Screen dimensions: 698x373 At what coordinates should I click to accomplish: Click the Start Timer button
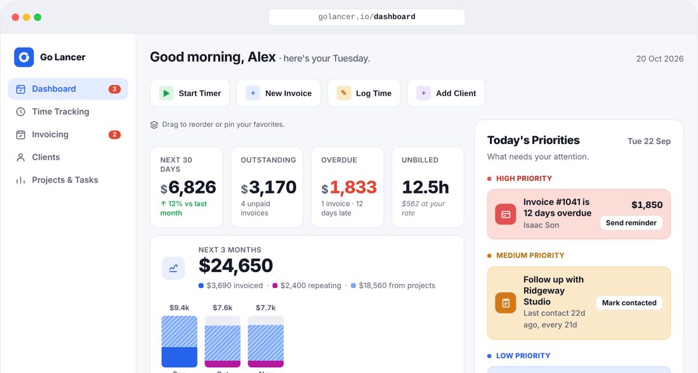(x=190, y=93)
